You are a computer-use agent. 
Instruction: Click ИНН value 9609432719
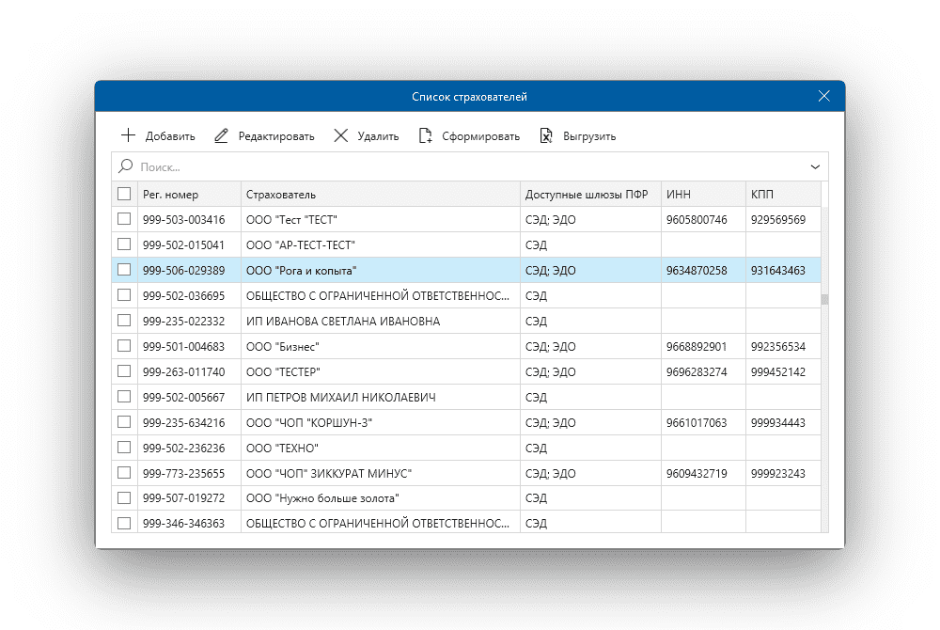pyautogui.click(x=697, y=474)
